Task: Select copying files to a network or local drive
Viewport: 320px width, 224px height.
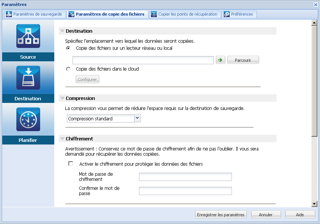Action: (68, 48)
